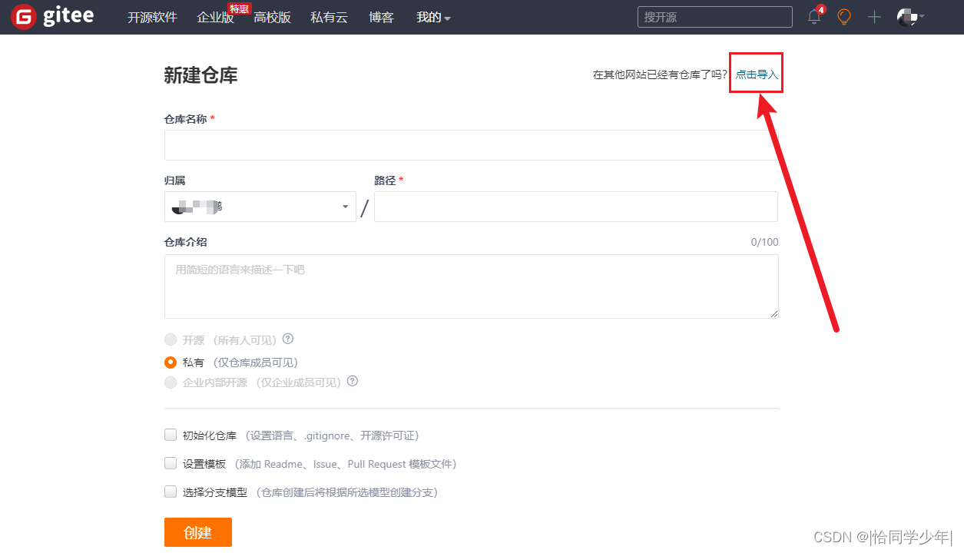Click the Gitee logo to go home

(52, 16)
